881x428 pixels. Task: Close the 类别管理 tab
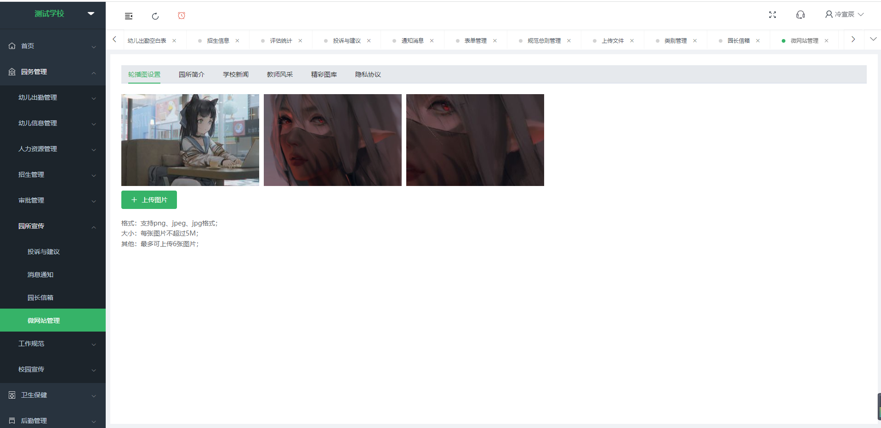pyautogui.click(x=695, y=41)
